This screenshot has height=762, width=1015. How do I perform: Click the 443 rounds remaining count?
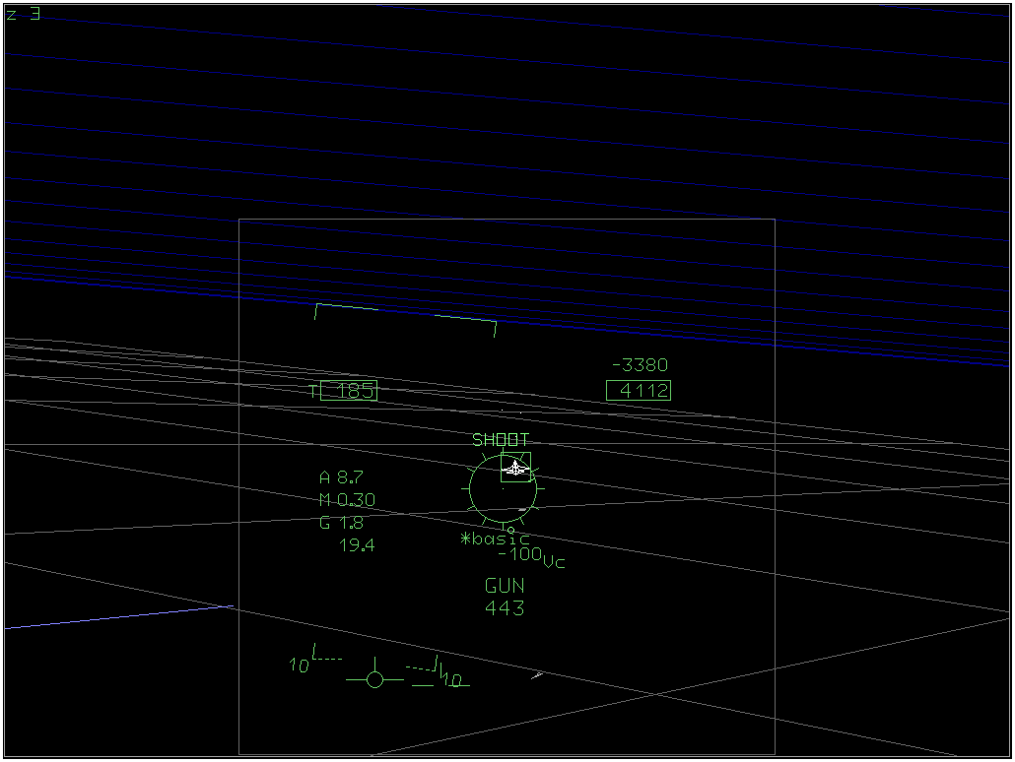tap(505, 608)
